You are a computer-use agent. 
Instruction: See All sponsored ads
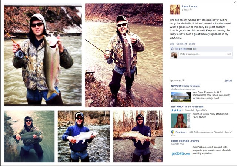point(228,80)
